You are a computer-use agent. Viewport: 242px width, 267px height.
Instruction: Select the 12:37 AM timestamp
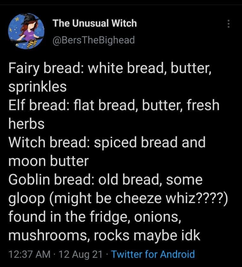pyautogui.click(x=29, y=254)
